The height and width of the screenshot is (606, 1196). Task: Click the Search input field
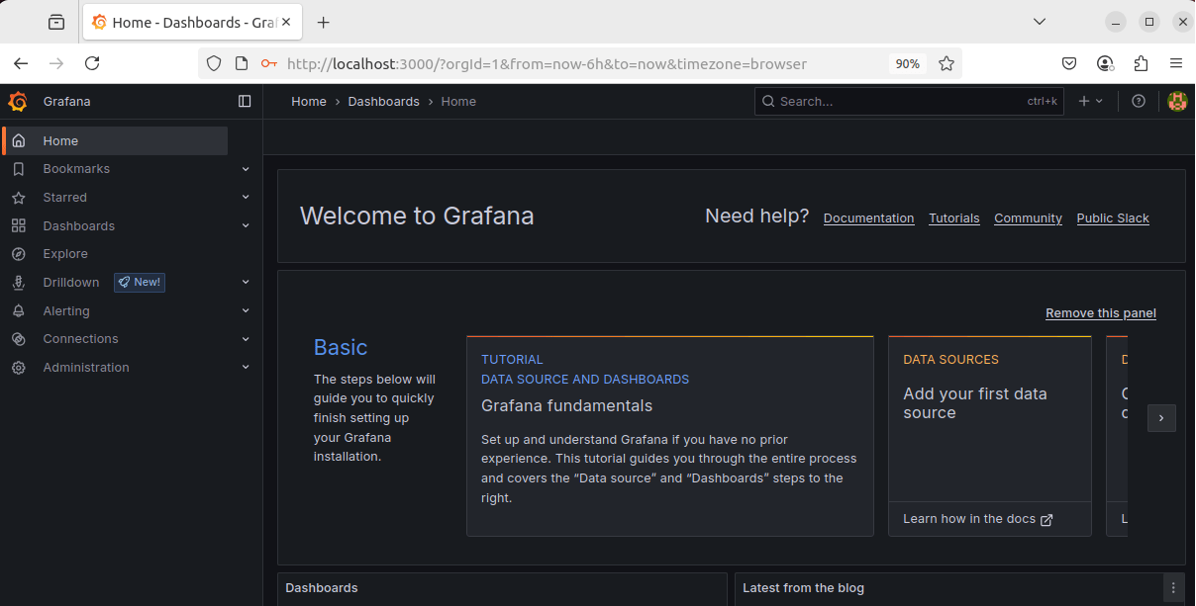pyautogui.click(x=901, y=101)
